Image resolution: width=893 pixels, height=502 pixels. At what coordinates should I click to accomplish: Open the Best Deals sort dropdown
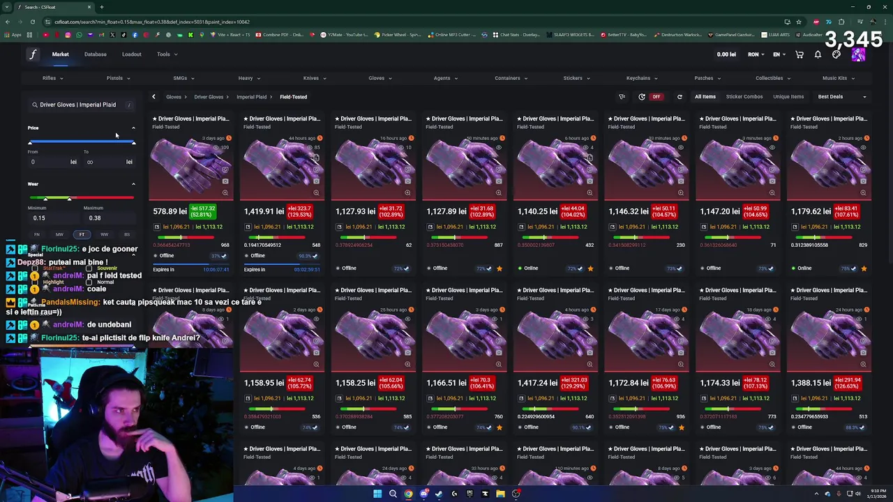pyautogui.click(x=842, y=97)
